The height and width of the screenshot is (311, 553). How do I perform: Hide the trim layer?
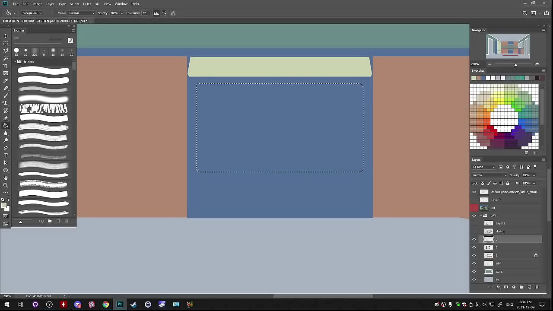(x=474, y=263)
